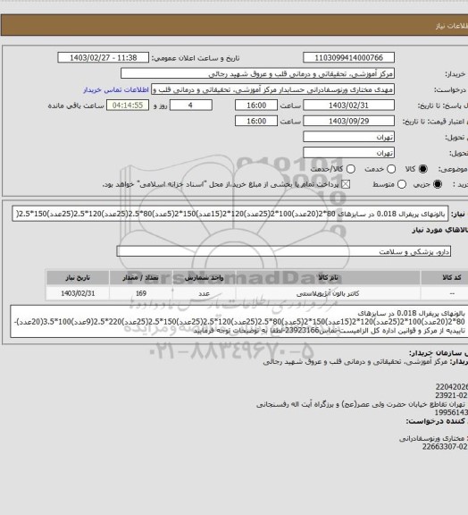Screen dimensions: 468x515
Task: Click the تعداد / مقدار column header
Action: pyautogui.click(x=141, y=277)
